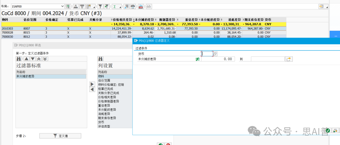Viewport: 340px width, 145px height.
Task: Click the glasses display icon
Action: (149, 6)
